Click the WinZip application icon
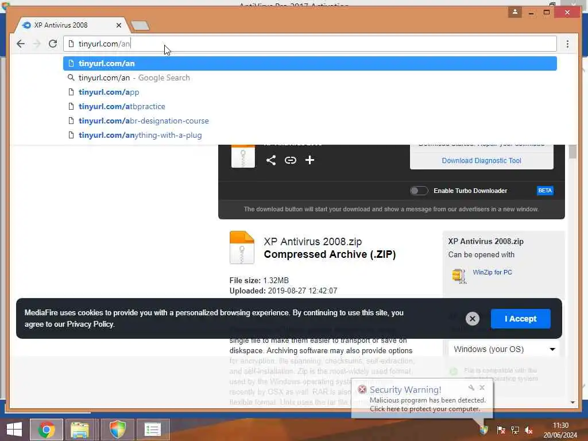This screenshot has height=441, width=588. pyautogui.click(x=459, y=276)
